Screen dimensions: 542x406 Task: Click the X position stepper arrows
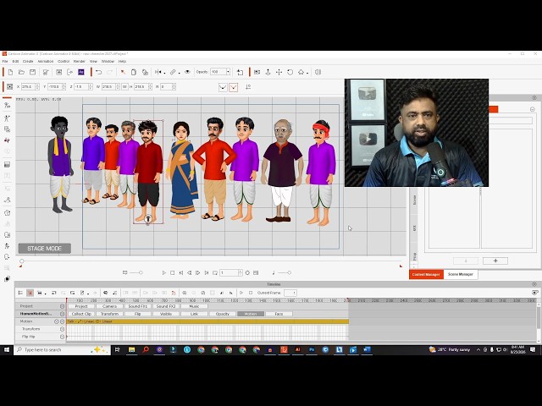click(37, 86)
